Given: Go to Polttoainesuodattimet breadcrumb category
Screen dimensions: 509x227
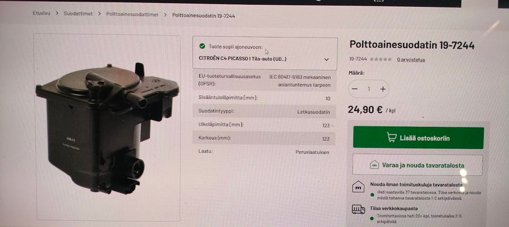Looking at the screenshot, I should (133, 15).
